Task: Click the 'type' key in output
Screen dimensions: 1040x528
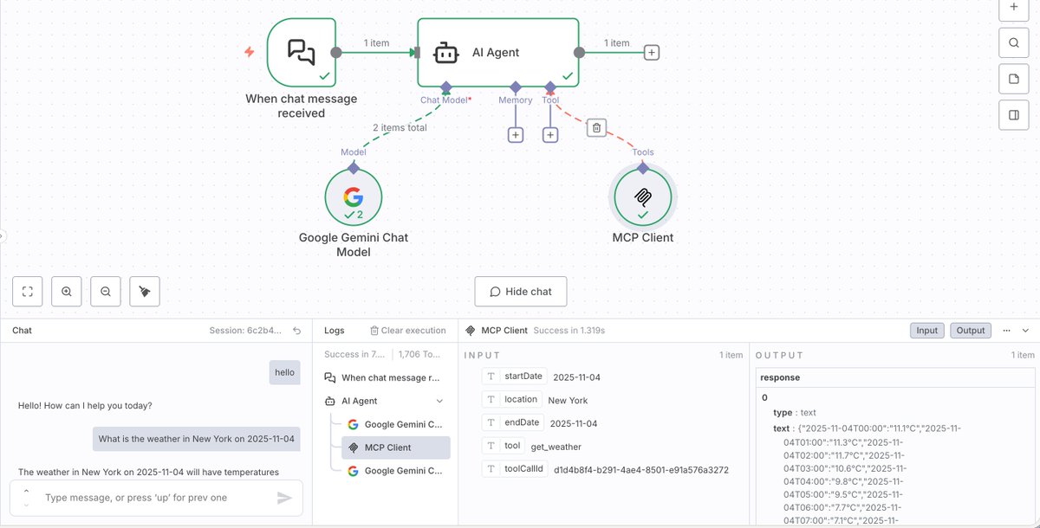Action: (x=783, y=413)
